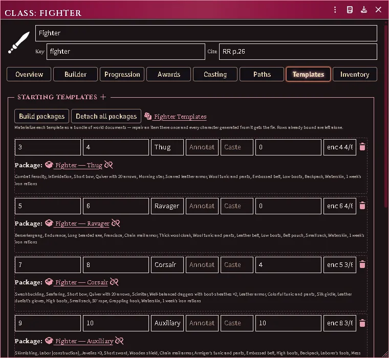389x358 pixels.
Task: Click the Annotat field in Corsair row
Action: [x=202, y=264]
